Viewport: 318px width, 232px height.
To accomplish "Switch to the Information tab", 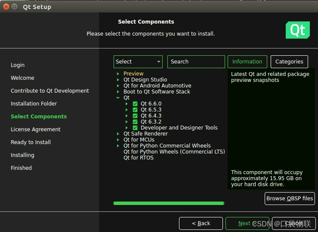I will [x=247, y=62].
